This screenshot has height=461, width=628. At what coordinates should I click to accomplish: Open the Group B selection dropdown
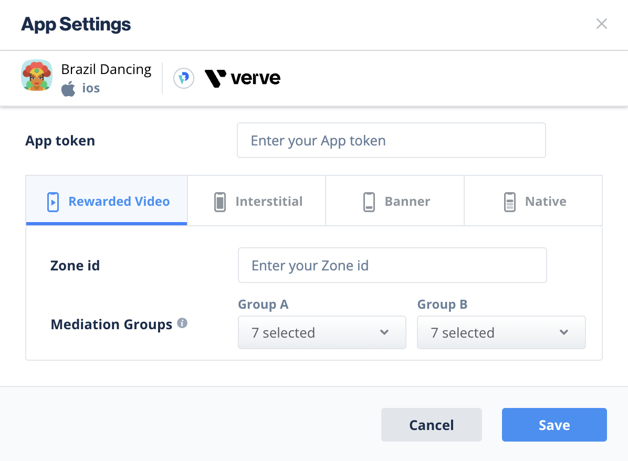(501, 332)
